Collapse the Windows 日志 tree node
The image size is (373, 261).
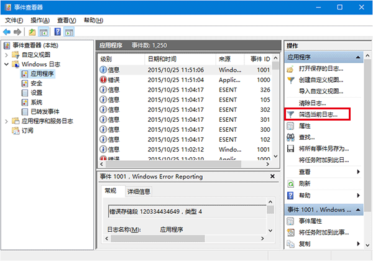[x=7, y=64]
